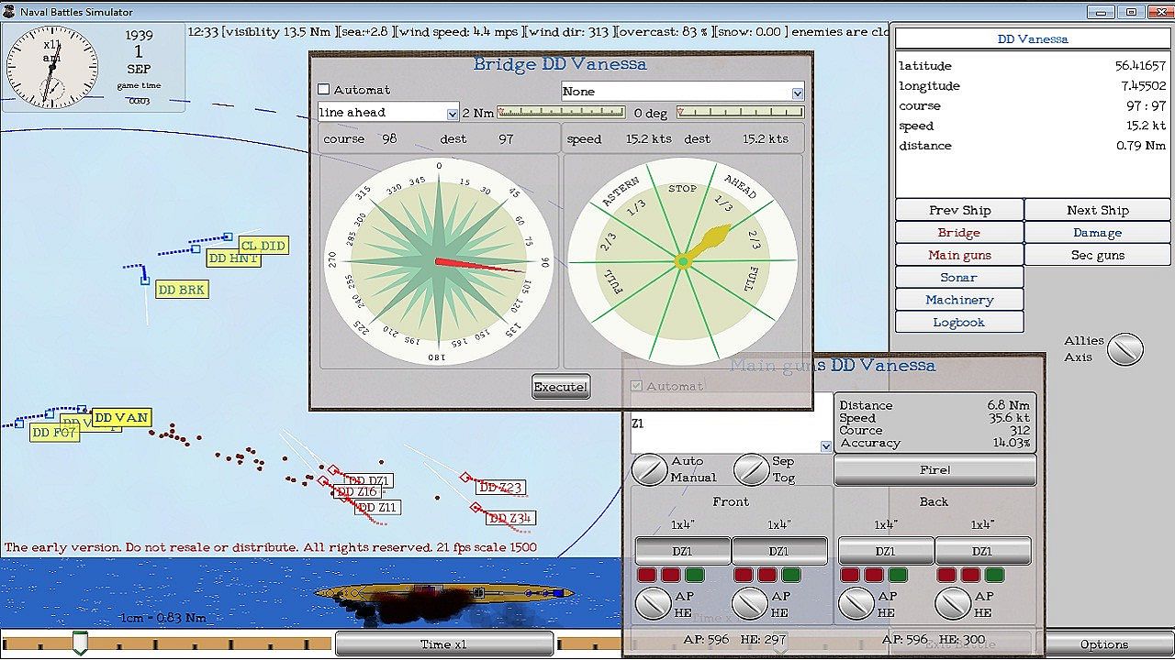Enable the Automat checkbox in Bridge panel
The height and width of the screenshot is (660, 1175).
click(323, 90)
